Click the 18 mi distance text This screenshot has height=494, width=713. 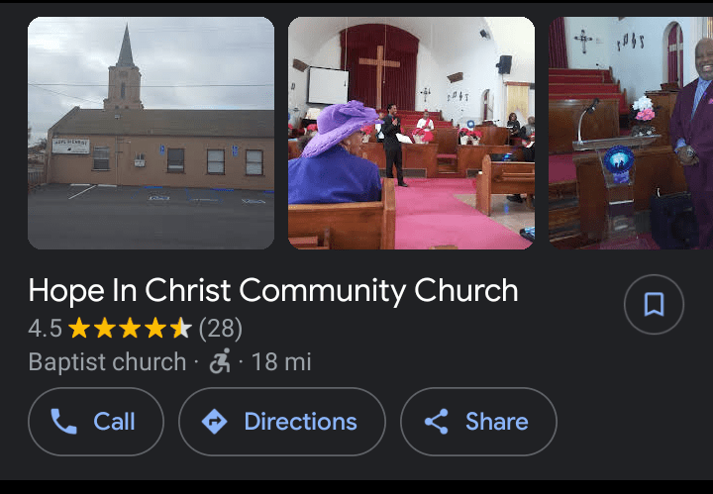tap(281, 361)
